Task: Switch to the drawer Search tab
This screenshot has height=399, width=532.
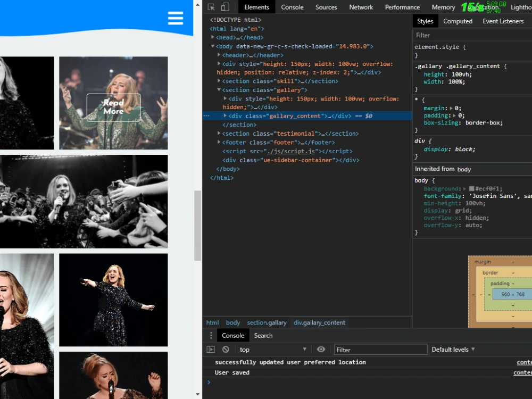Action: tap(263, 336)
